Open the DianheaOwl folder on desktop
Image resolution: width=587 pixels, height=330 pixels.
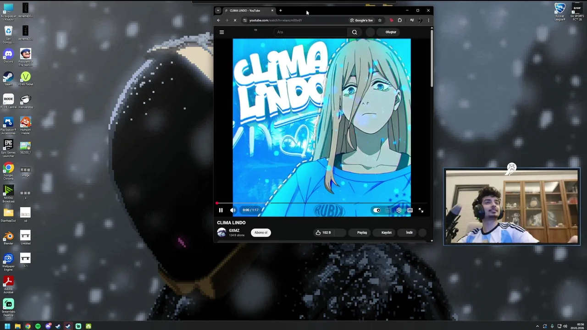[8, 215]
